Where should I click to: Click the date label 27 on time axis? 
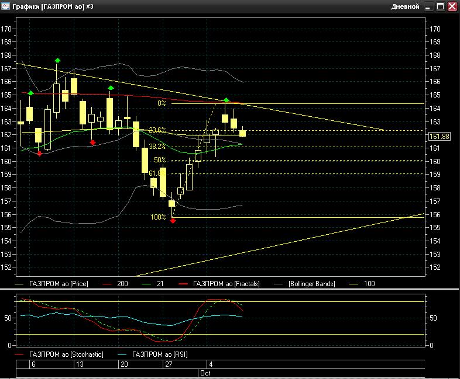[x=169, y=364]
